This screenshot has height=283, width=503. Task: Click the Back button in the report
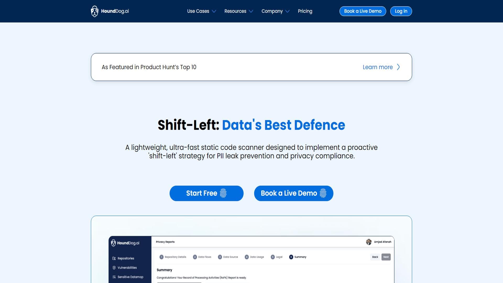coord(375,257)
